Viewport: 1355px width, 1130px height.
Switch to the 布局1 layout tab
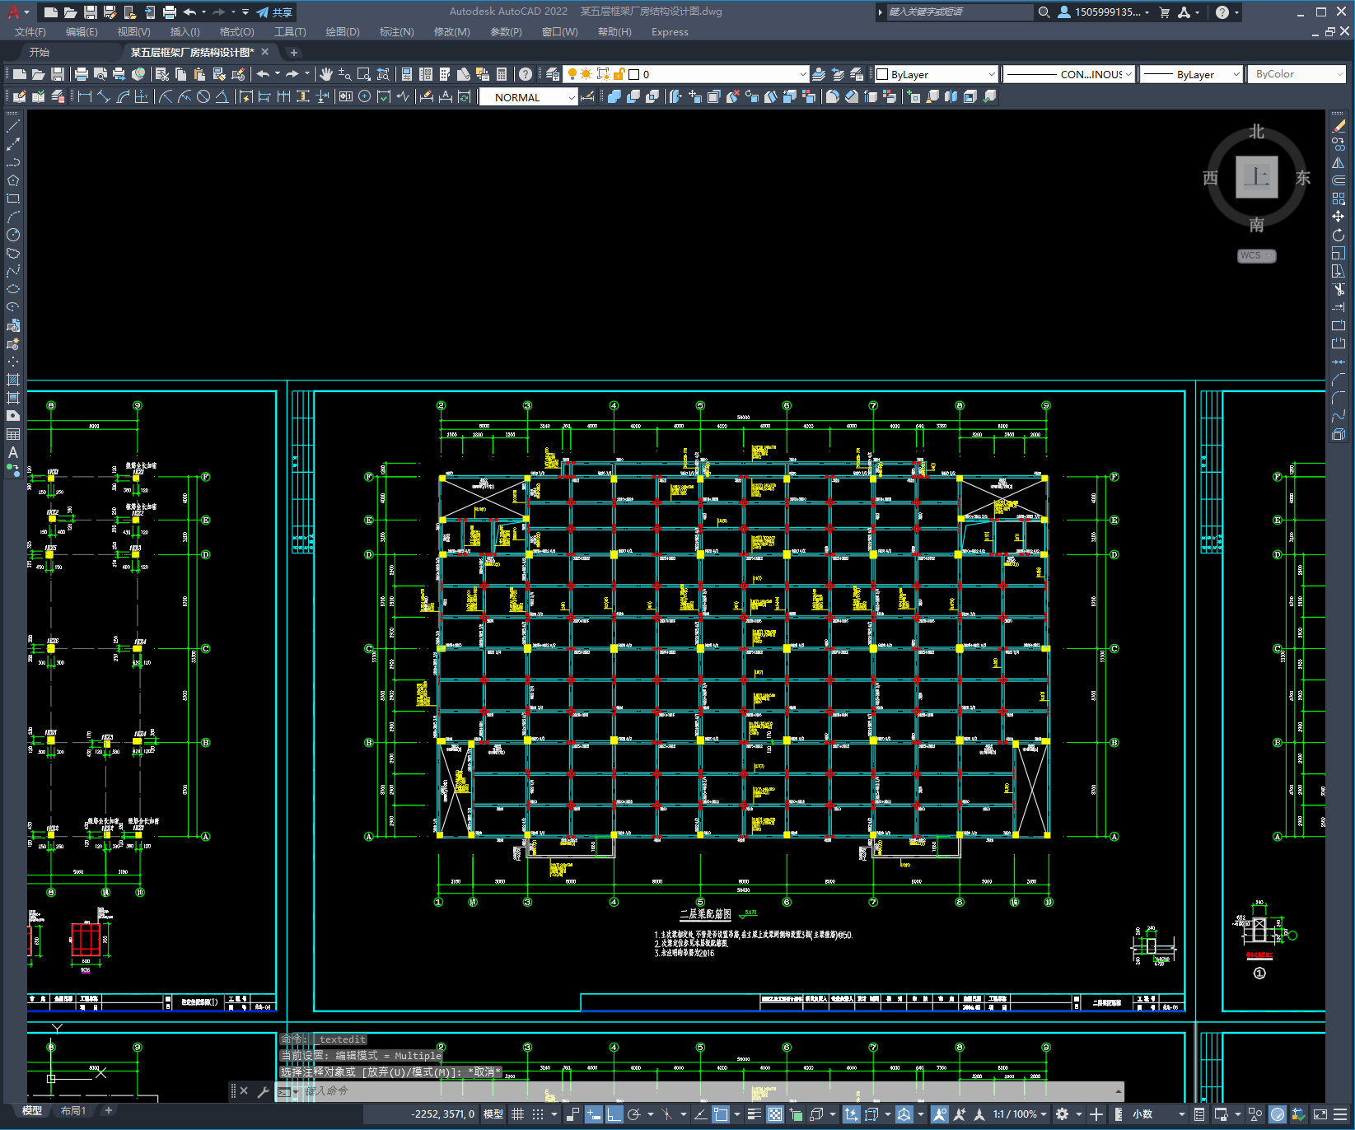(73, 1111)
